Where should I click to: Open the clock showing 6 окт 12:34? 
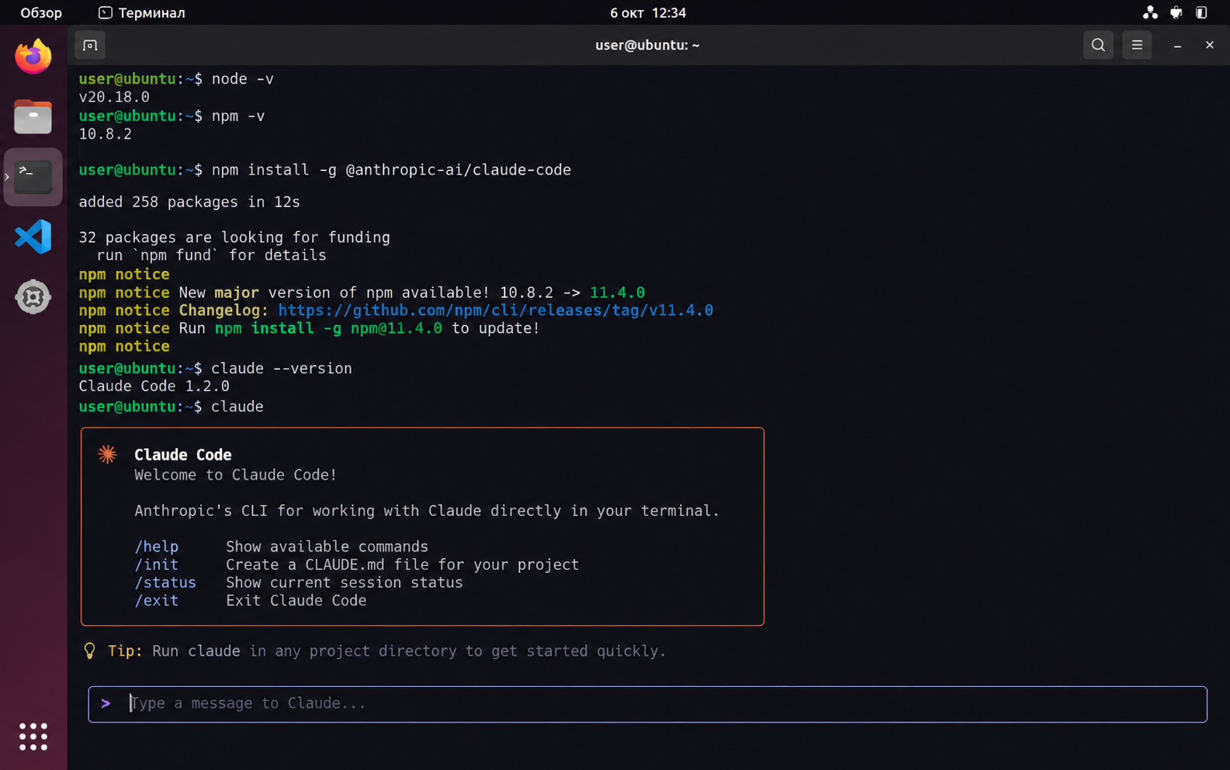tap(647, 12)
